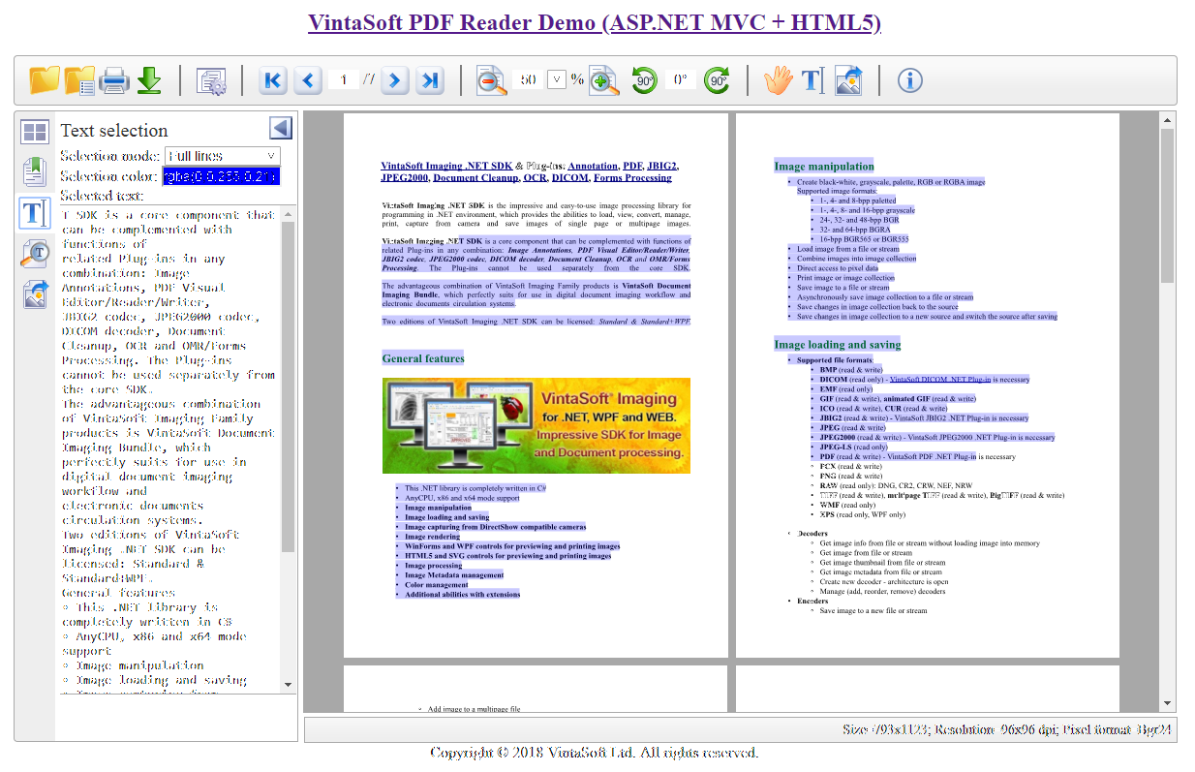Open viewer settings with the gear icon
Viewport: 1195px width, 772px height.
pos(211,80)
